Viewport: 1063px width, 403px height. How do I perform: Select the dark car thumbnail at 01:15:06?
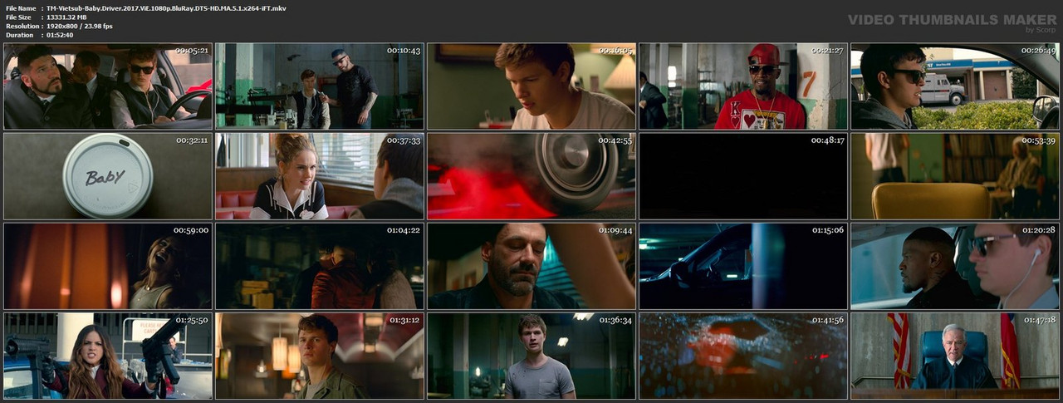[x=743, y=266]
